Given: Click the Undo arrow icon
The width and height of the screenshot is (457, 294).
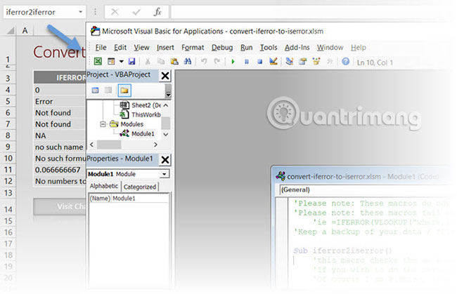Looking at the screenshot, I should pyautogui.click(x=204, y=61).
